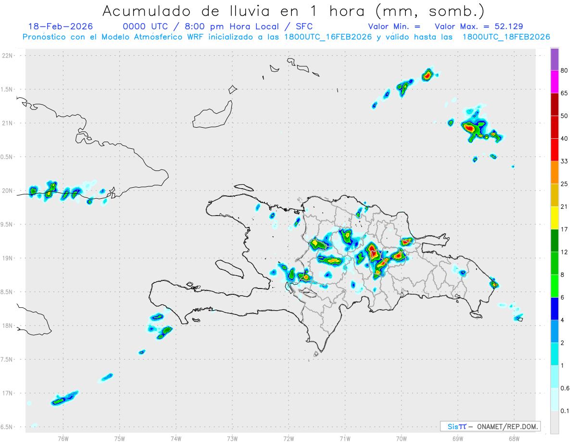Click the yellow swatch between 17 and 21
The height and width of the screenshot is (445, 577).
click(x=554, y=218)
